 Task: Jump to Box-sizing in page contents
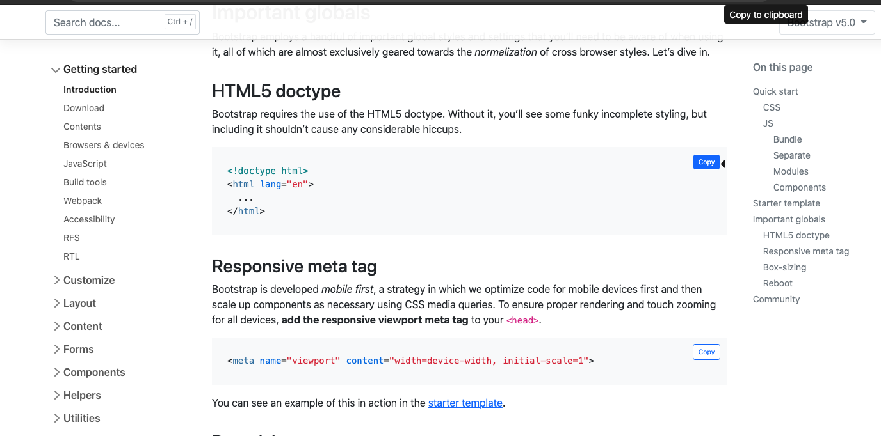(784, 267)
